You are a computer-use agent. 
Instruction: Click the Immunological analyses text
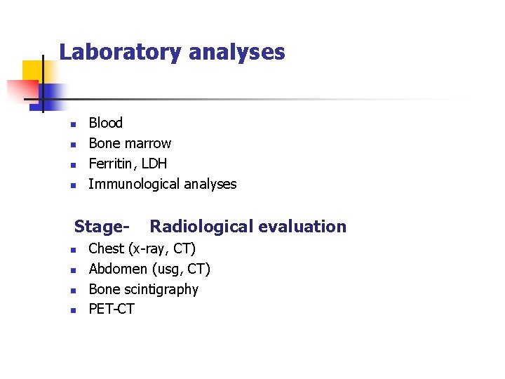(x=162, y=184)
